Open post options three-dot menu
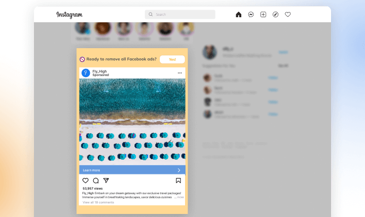This screenshot has height=217, width=365. point(179,73)
